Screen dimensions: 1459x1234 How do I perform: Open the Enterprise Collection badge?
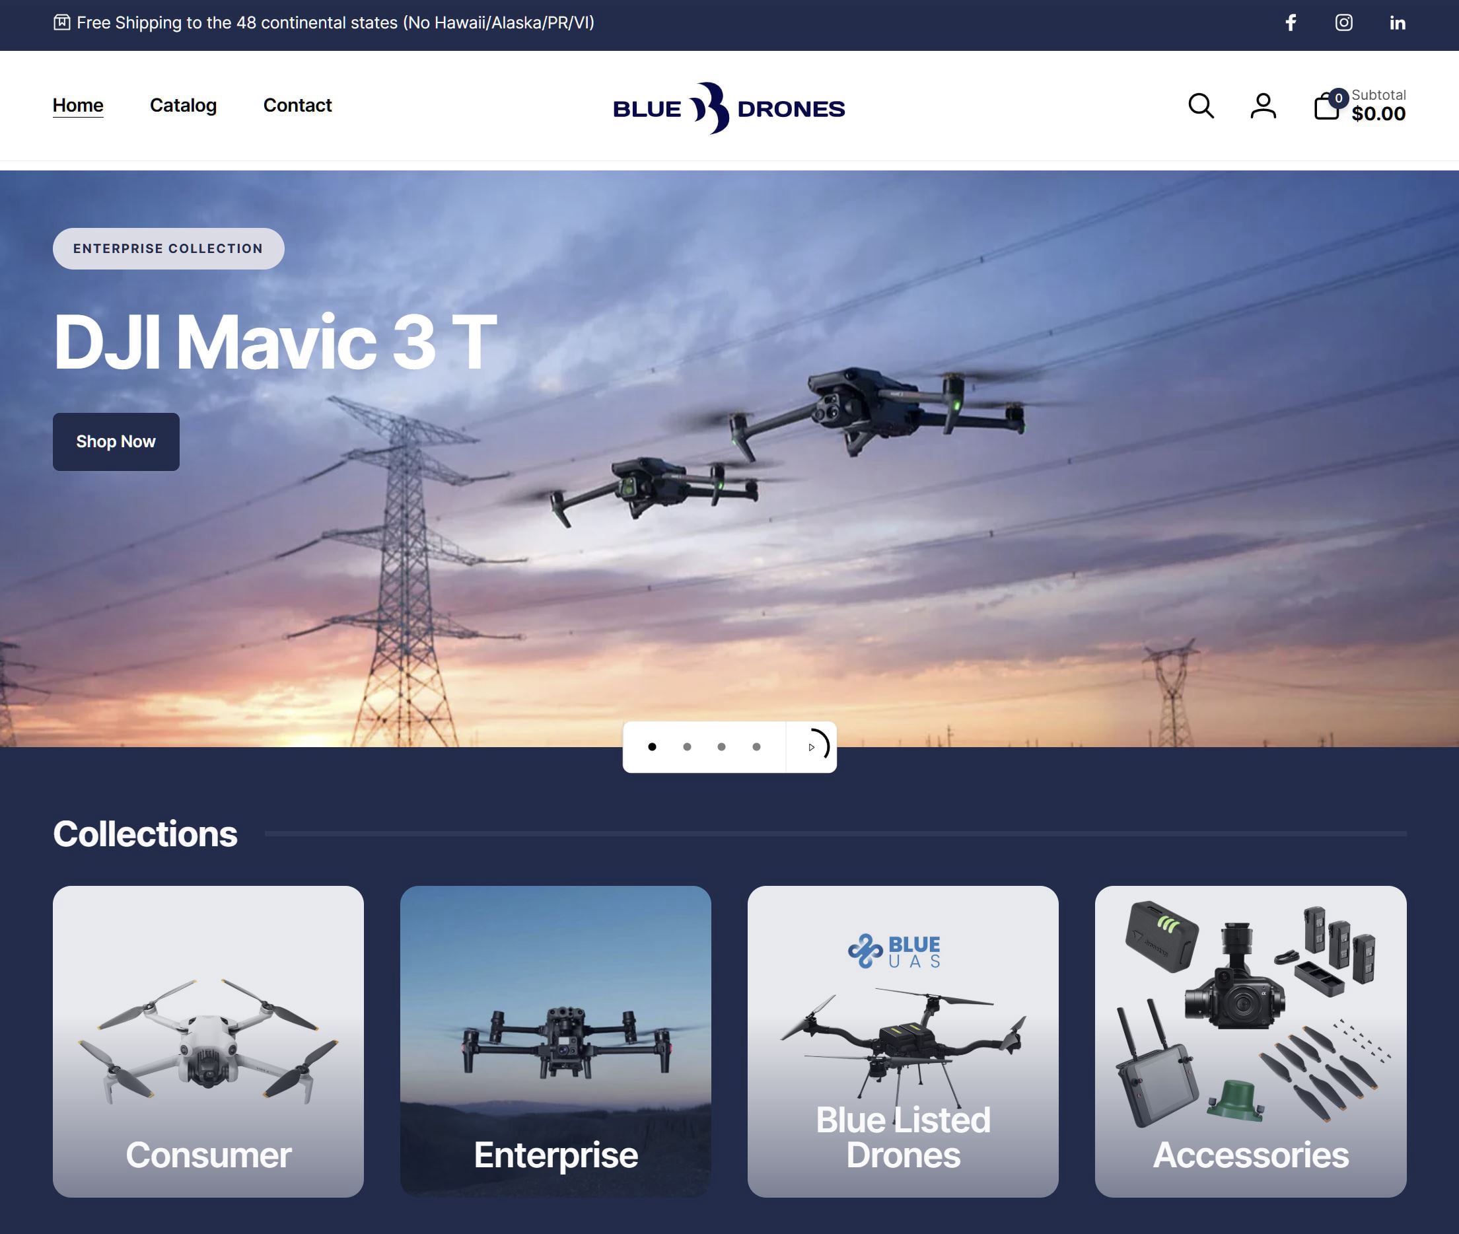168,248
